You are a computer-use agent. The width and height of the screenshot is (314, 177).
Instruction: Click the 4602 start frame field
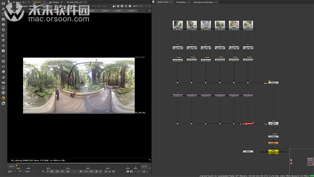(11, 167)
